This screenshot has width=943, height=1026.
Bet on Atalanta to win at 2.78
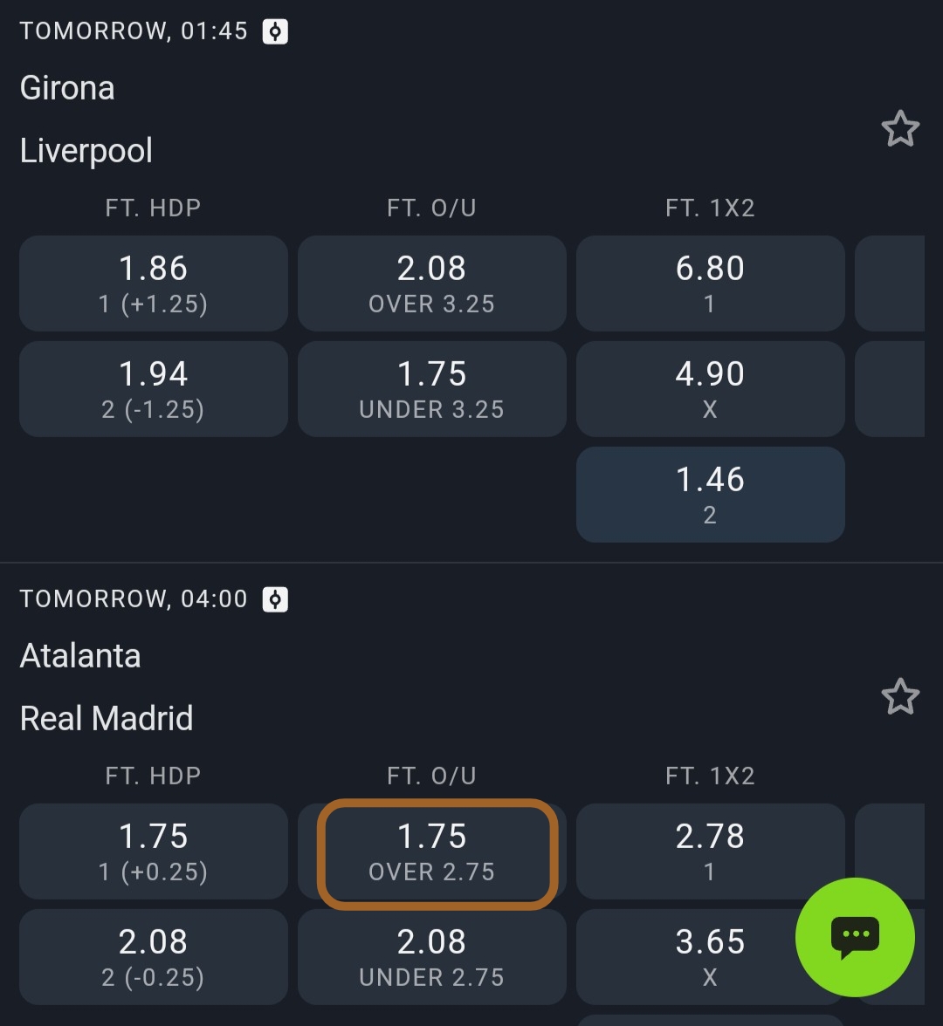pos(710,852)
